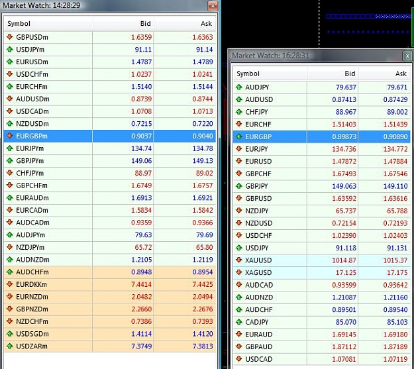Select the USDCADm symbol row
This screenshot has width=414, height=369.
[110, 111]
